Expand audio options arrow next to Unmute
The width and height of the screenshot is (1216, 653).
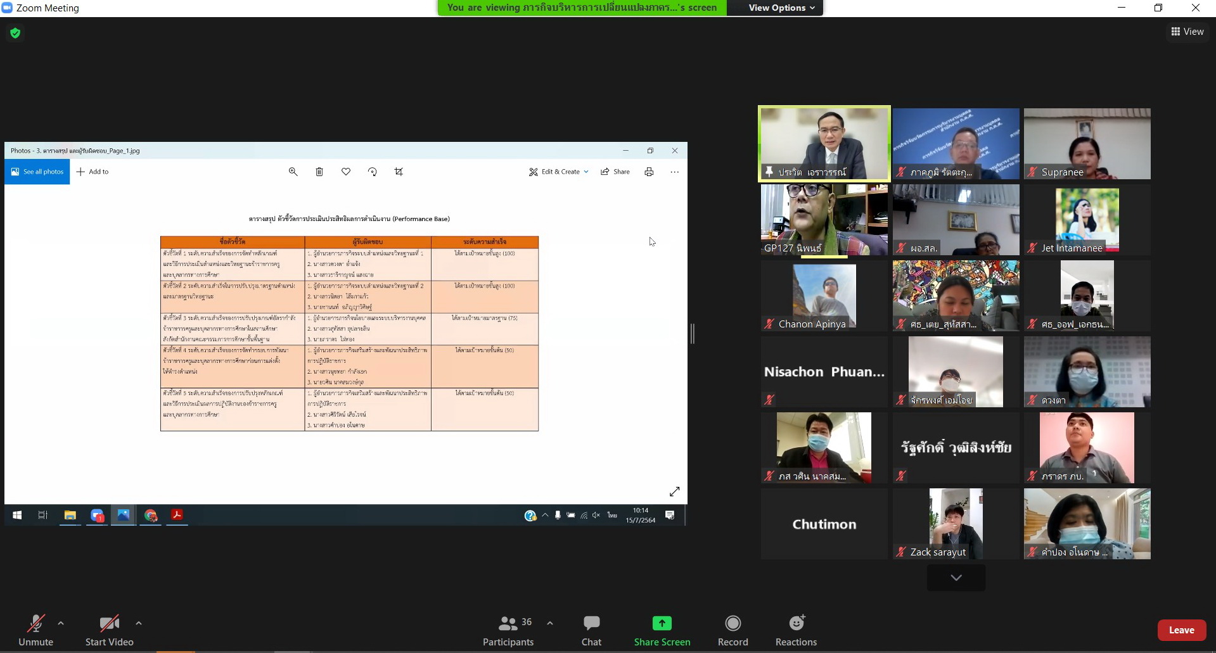61,623
